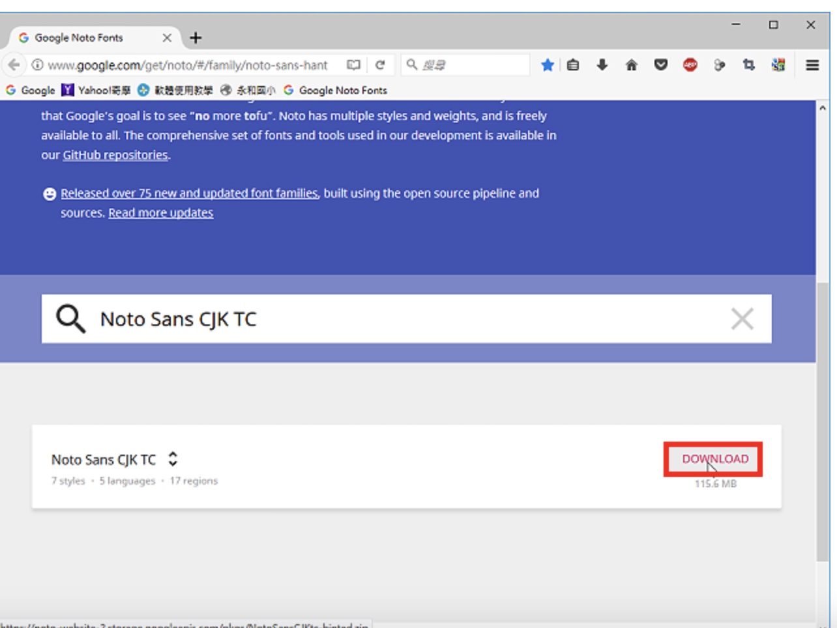Viewport: 837px width, 628px height.
Task: Close the Google Noto Fonts tab
Action: tap(167, 38)
